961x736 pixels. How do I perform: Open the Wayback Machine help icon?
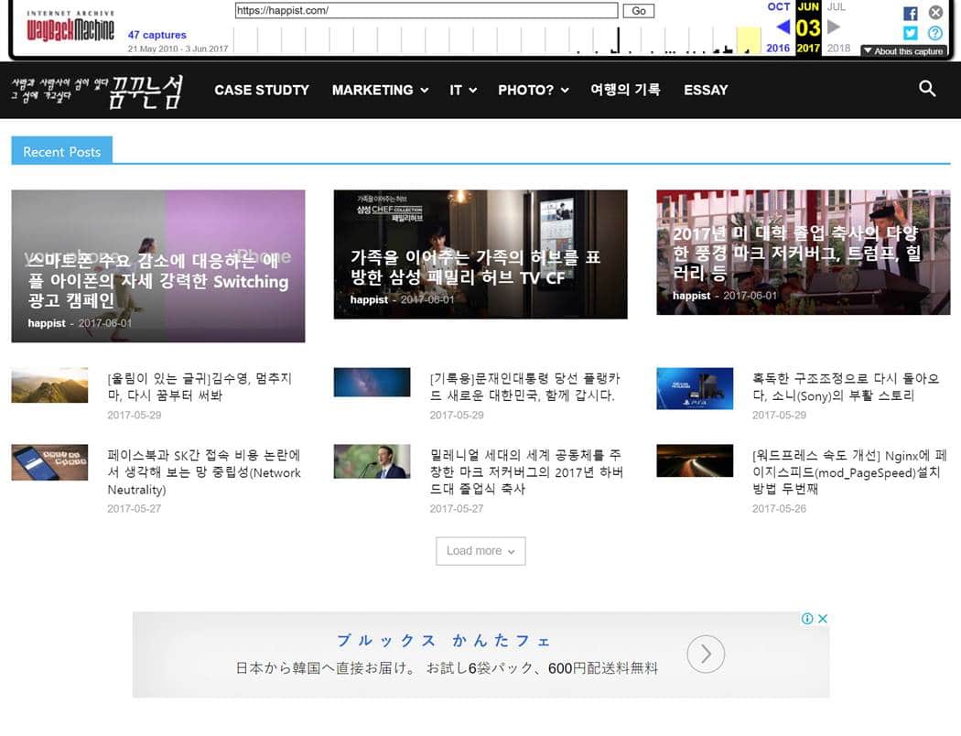coord(934,34)
